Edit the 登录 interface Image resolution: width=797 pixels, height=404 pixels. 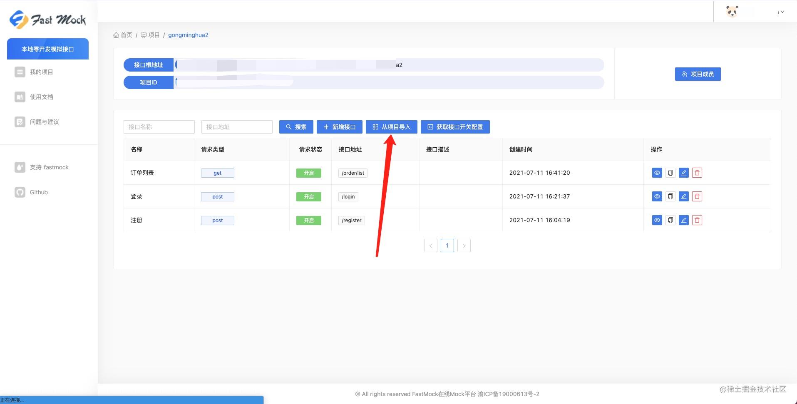[x=684, y=196]
